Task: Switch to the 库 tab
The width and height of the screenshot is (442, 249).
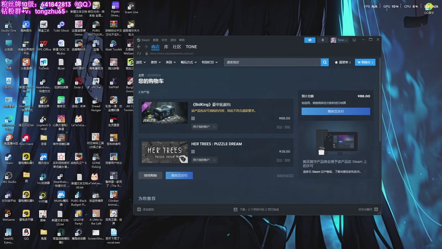Action: pyautogui.click(x=166, y=47)
